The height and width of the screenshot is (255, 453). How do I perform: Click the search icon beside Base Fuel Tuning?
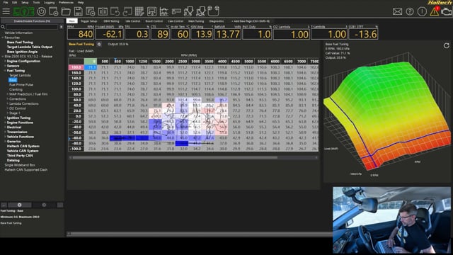point(99,44)
